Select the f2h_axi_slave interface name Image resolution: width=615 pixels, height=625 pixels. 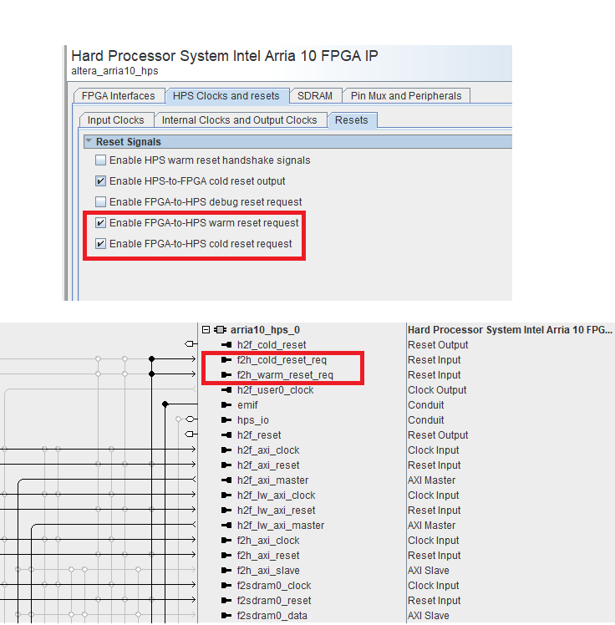click(x=268, y=571)
